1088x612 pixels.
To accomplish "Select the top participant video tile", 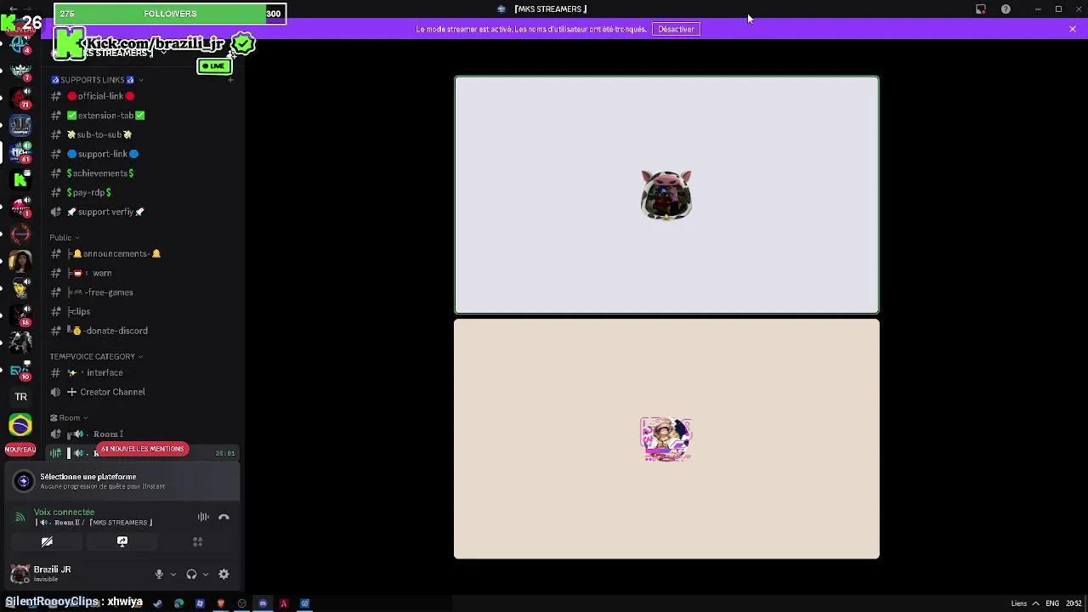I will (666, 195).
